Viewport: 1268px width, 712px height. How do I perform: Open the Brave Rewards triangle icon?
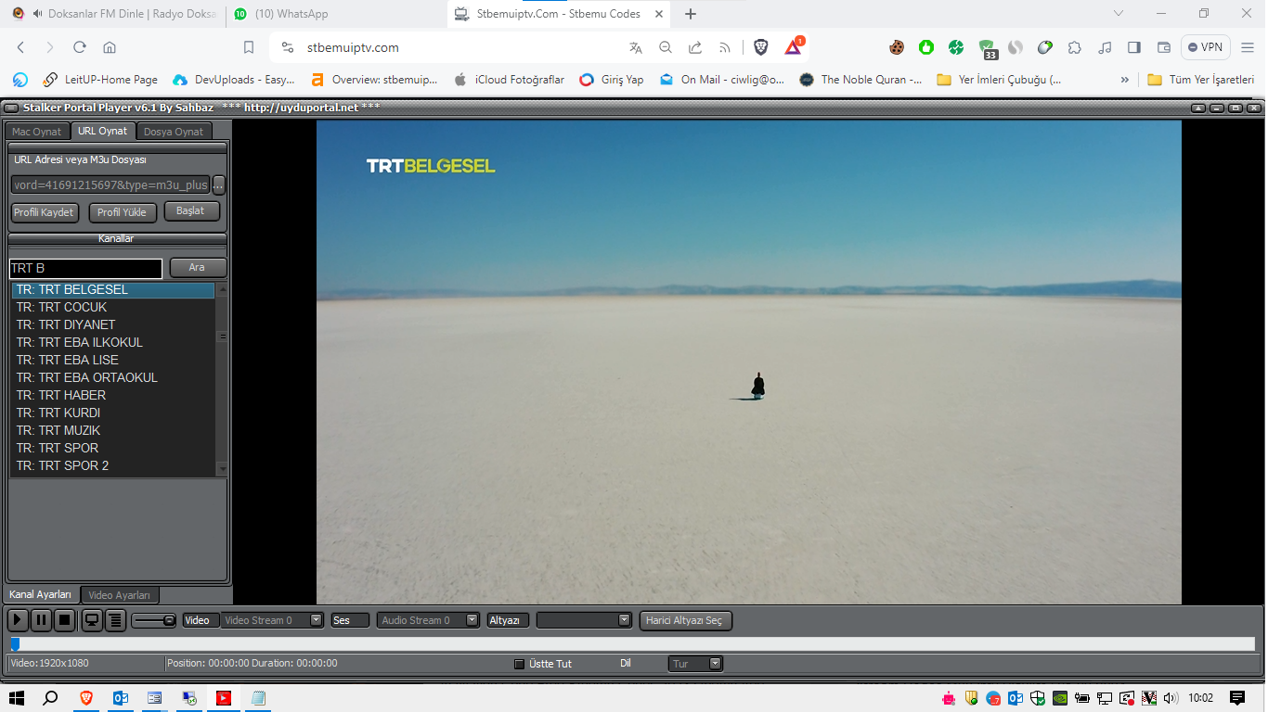tap(794, 46)
